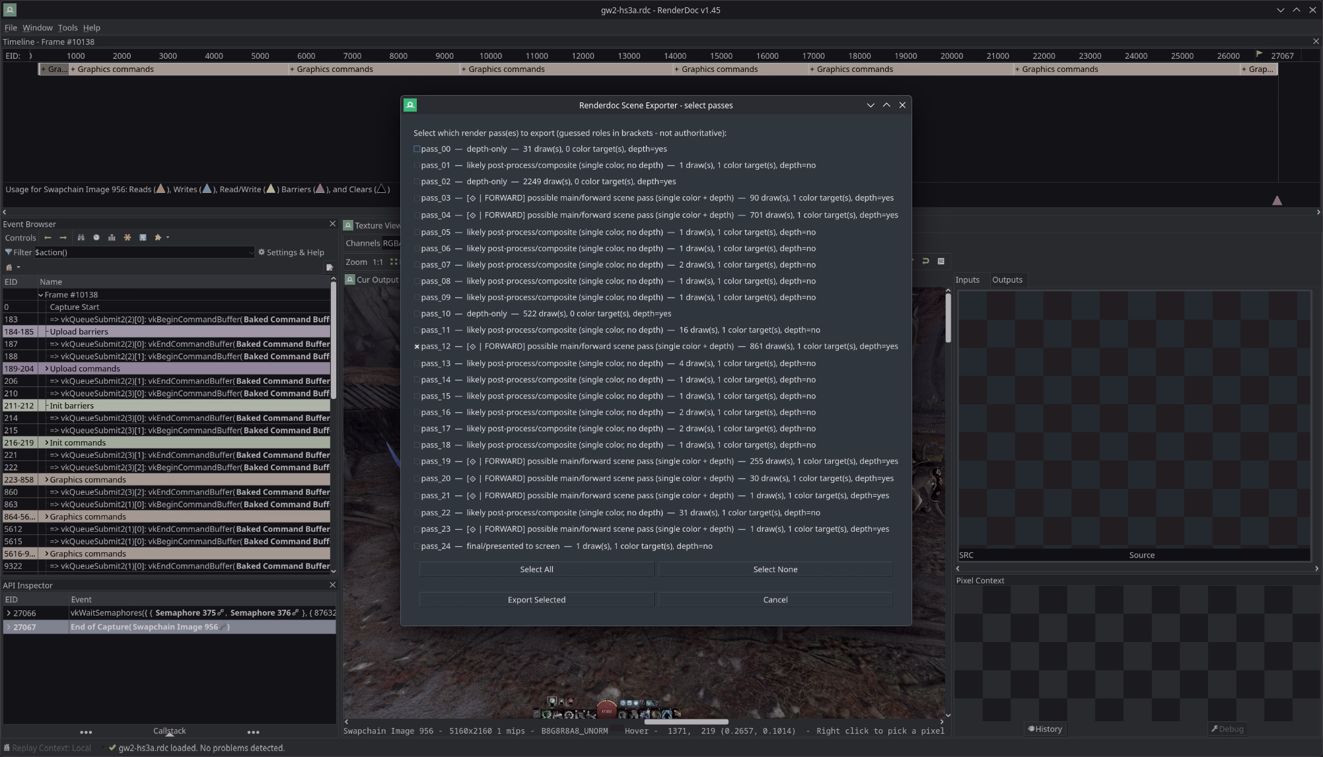Expand the Upload commands event group

coord(46,369)
